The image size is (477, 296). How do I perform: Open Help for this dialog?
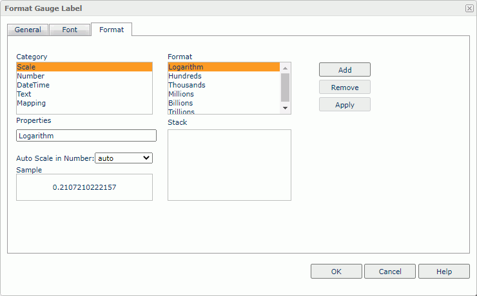click(x=443, y=272)
